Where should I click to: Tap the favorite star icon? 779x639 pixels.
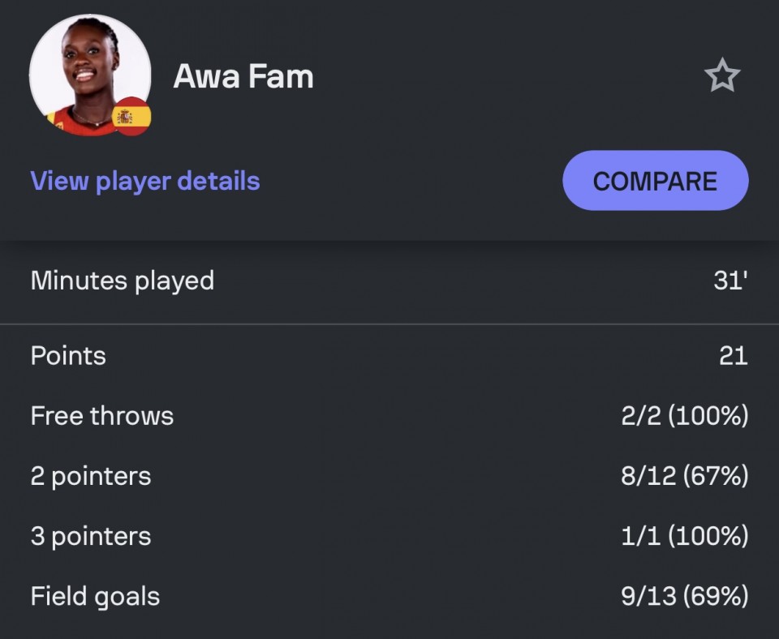click(722, 75)
